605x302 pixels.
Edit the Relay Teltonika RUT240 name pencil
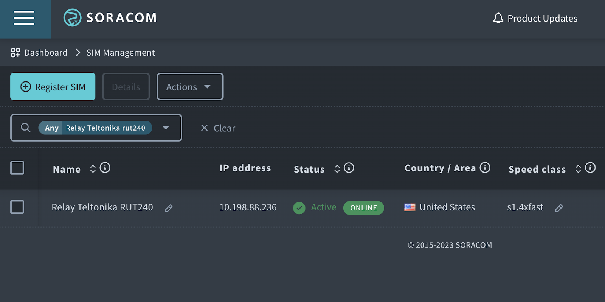point(169,208)
